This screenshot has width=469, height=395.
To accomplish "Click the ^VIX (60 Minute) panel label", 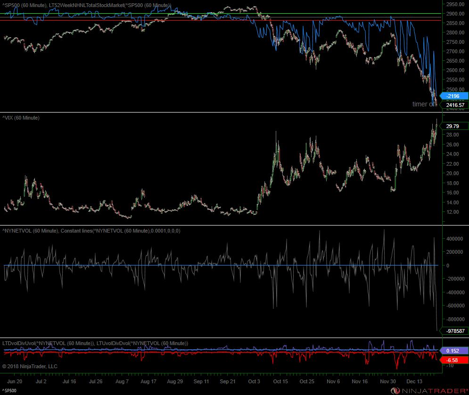I will click(21, 118).
